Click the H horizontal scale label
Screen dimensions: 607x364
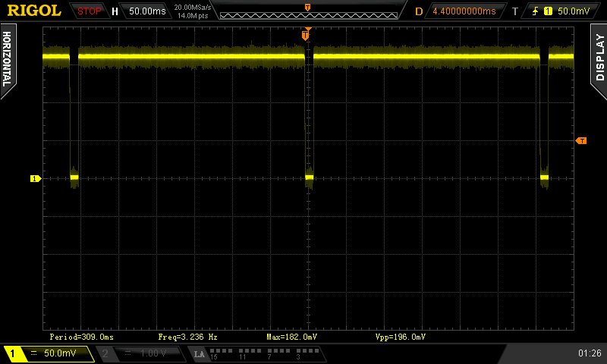pos(115,11)
